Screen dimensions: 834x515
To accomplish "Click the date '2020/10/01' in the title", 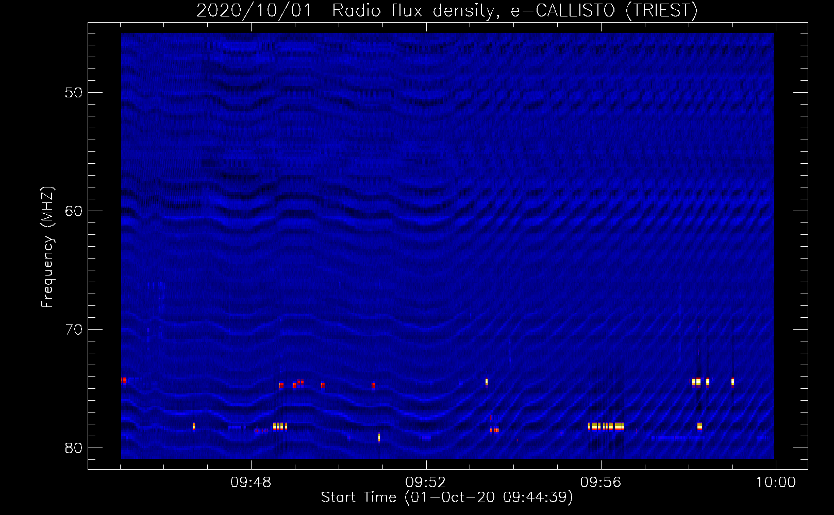I will point(254,10).
